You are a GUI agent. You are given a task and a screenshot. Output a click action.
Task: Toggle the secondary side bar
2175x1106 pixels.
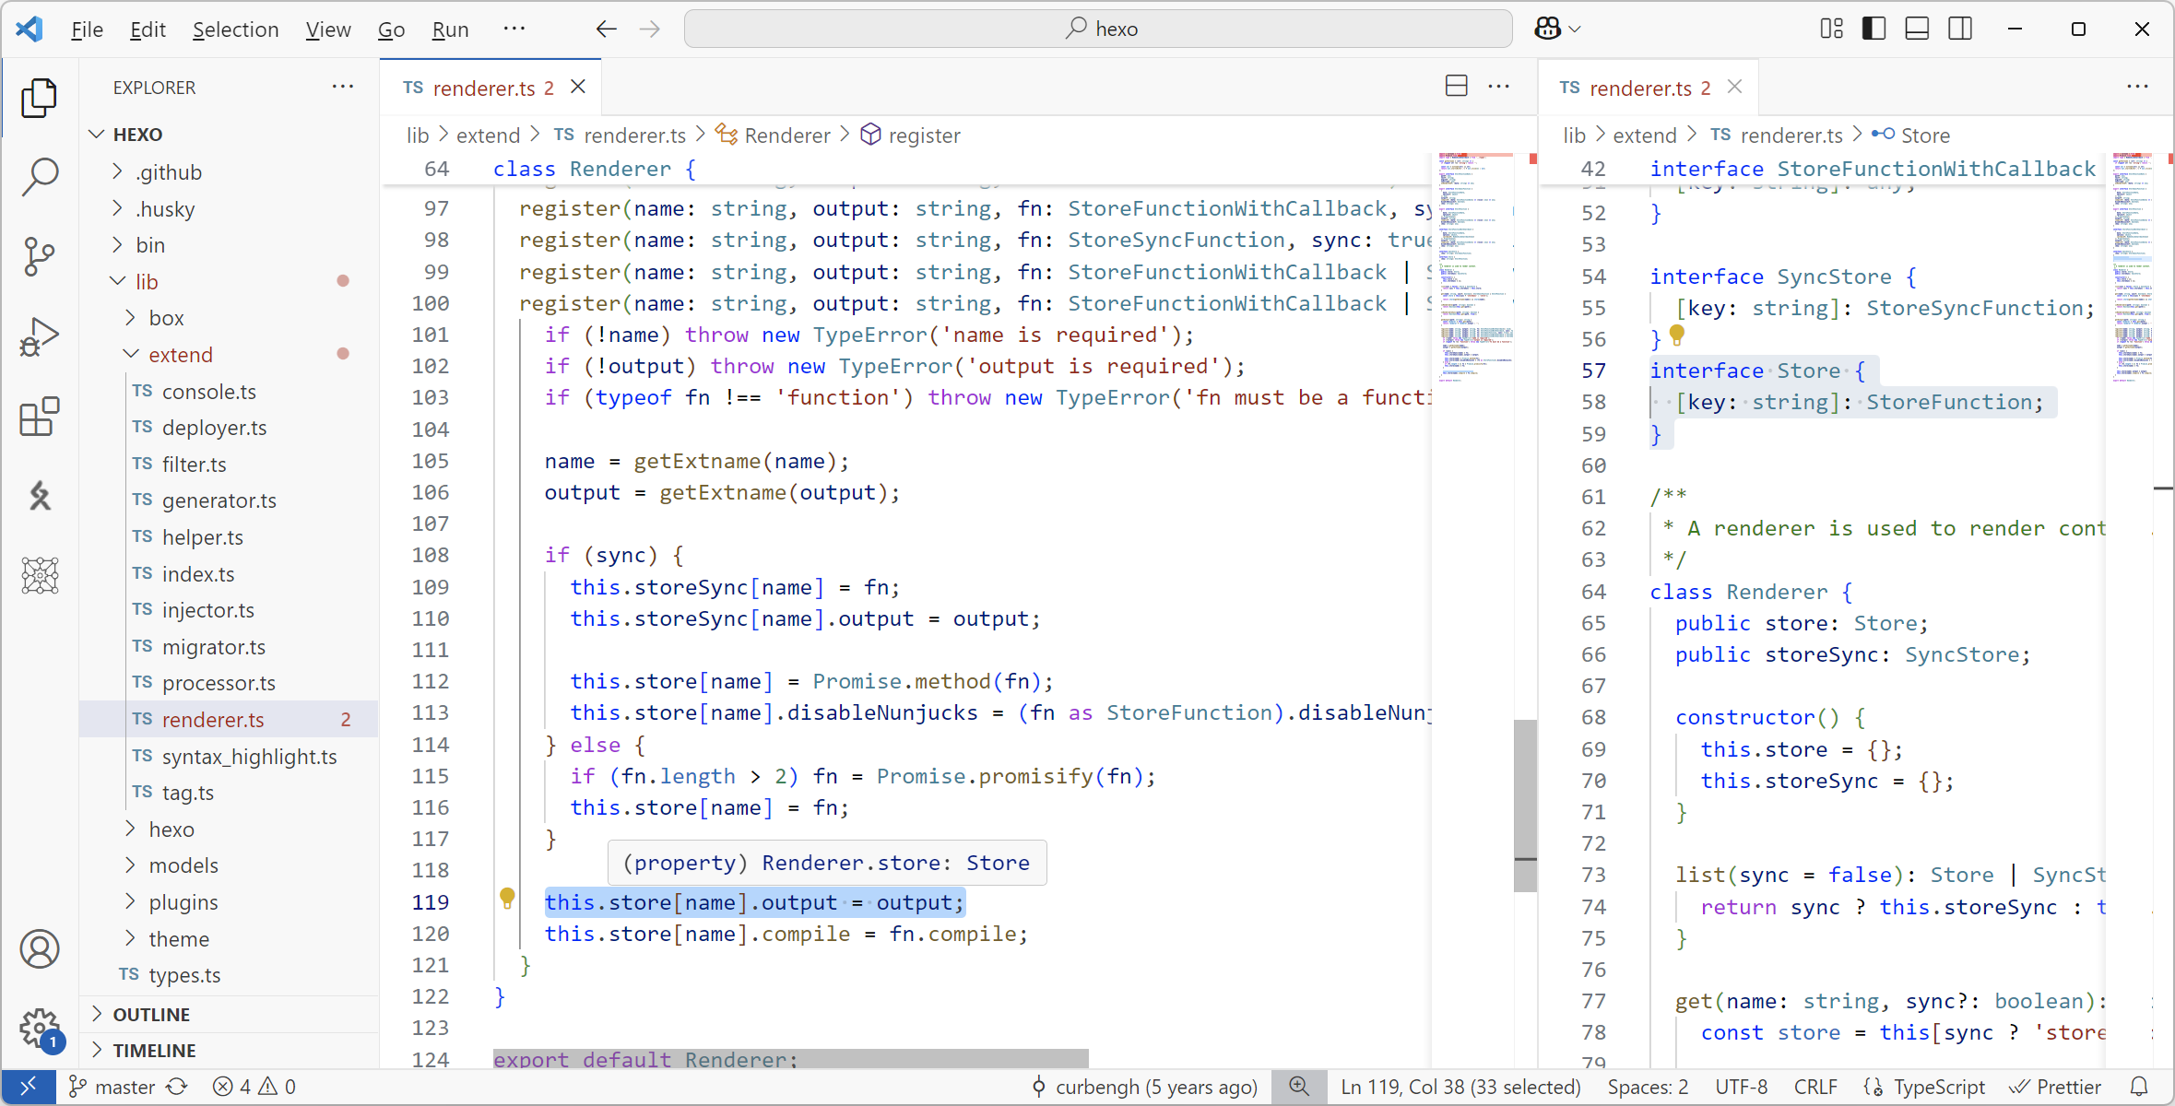tap(1960, 29)
